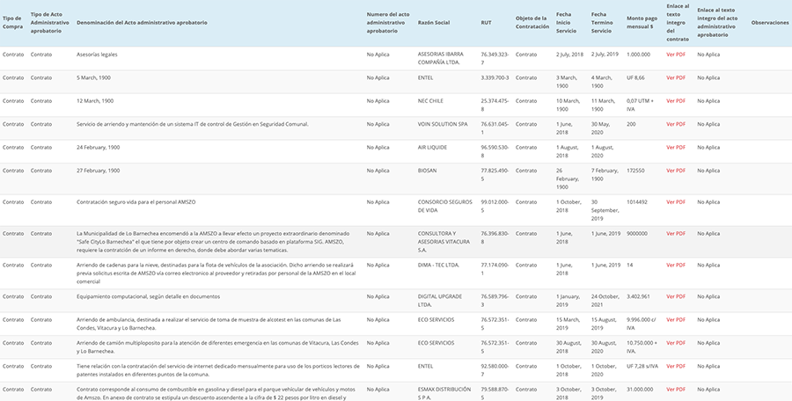Image resolution: width=792 pixels, height=401 pixels.
Task: Open Ver PDF for Asesorías legales contract
Action: point(675,55)
